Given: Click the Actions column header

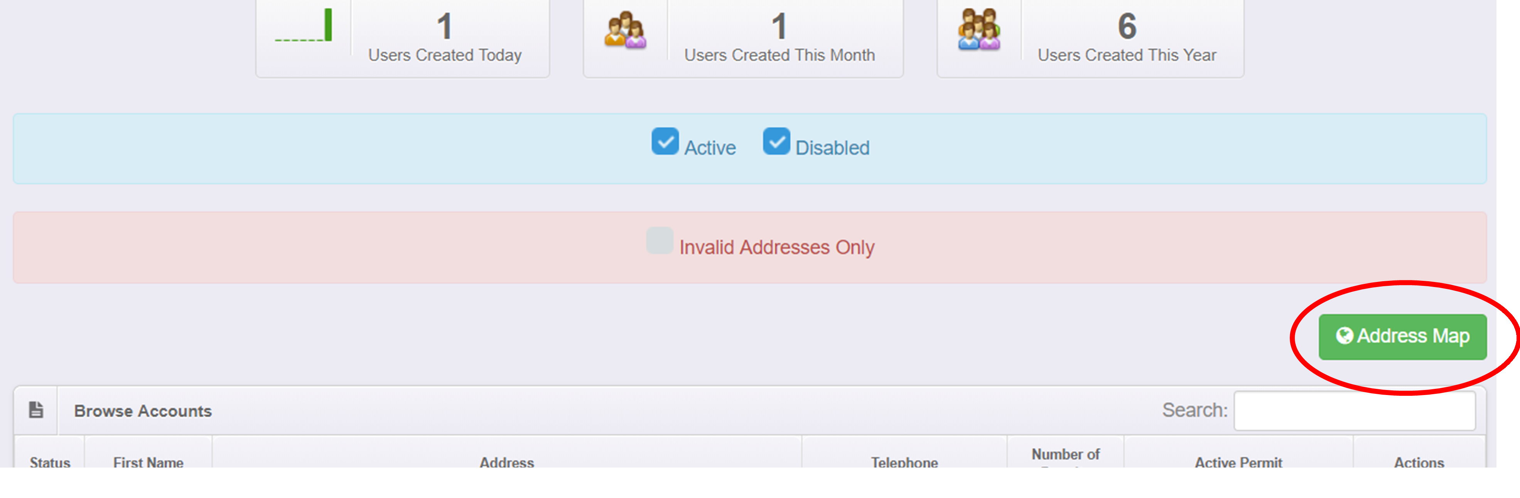Looking at the screenshot, I should click(1419, 461).
